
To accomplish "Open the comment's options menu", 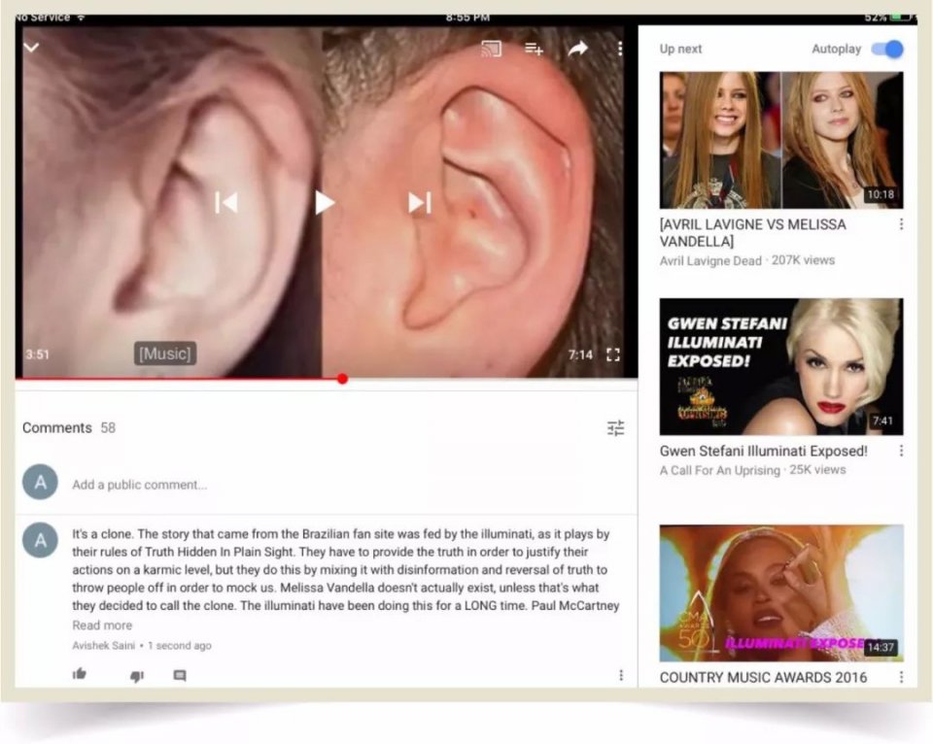I will (x=622, y=673).
